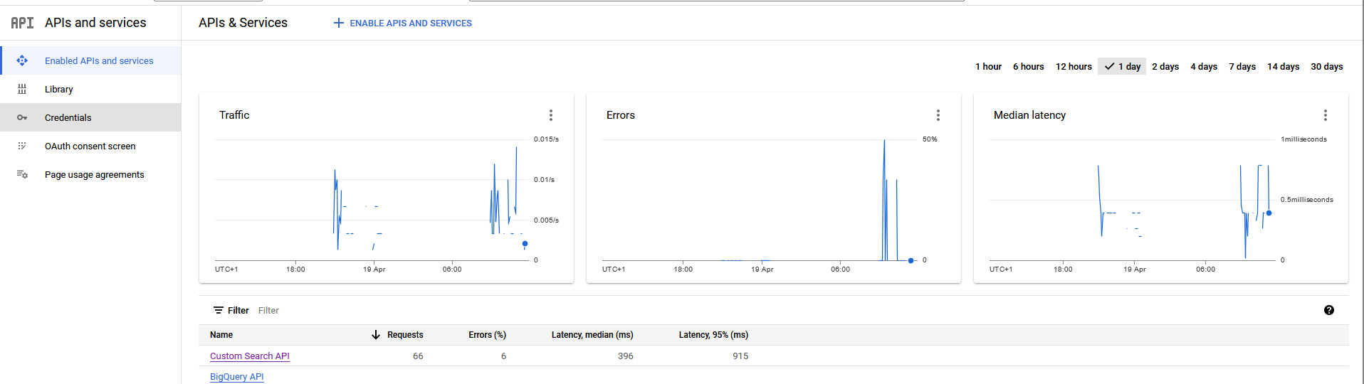Open Traffic chart more options menu
1364x384 pixels.
pyautogui.click(x=551, y=115)
